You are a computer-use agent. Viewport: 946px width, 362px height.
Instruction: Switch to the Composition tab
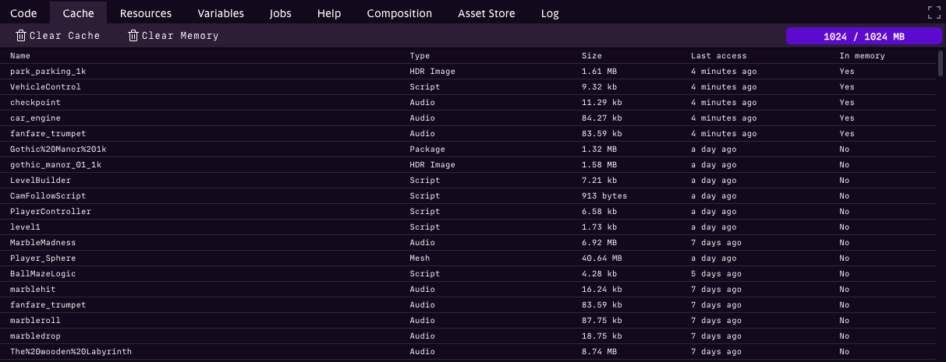point(399,13)
